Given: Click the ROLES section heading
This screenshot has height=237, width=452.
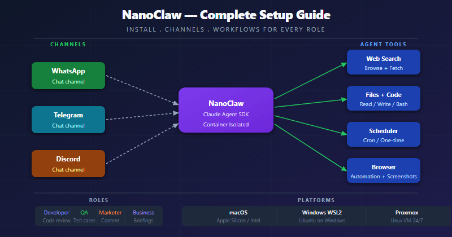Looking at the screenshot, I should pos(98,200).
